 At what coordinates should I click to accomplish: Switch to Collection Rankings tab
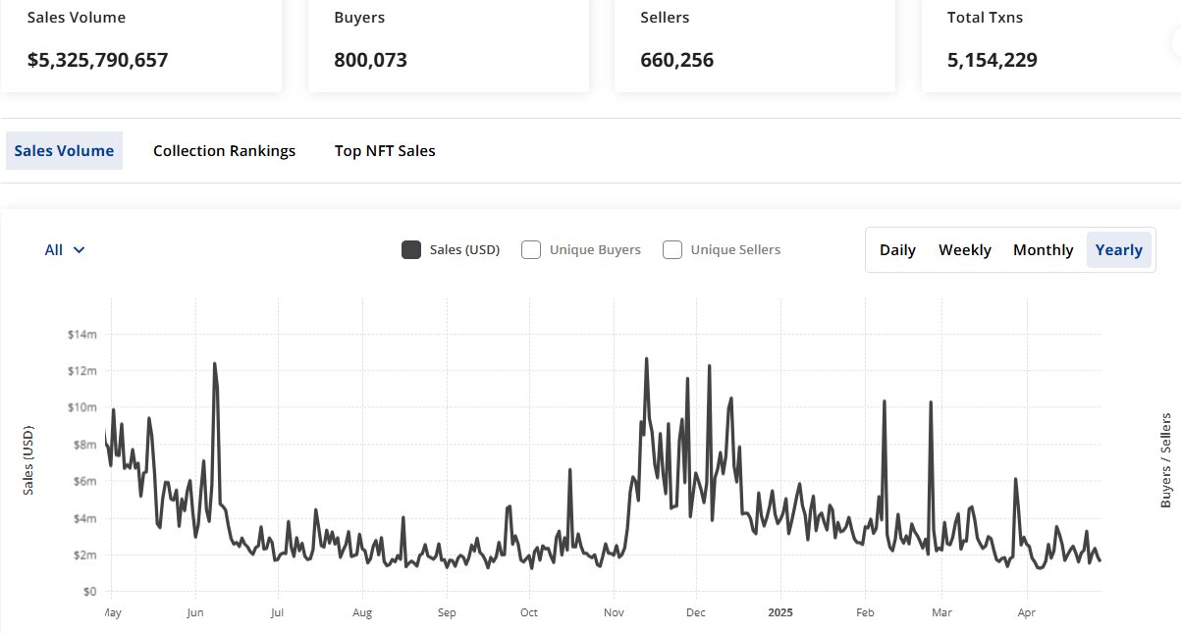[x=224, y=151]
